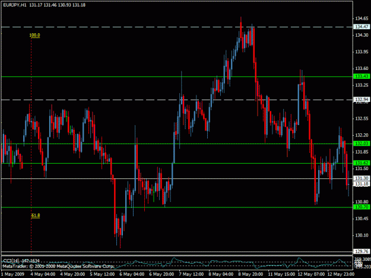The image size is (371, 278).
Task: Click the 134.65 price scale value
Action: click(x=362, y=18)
